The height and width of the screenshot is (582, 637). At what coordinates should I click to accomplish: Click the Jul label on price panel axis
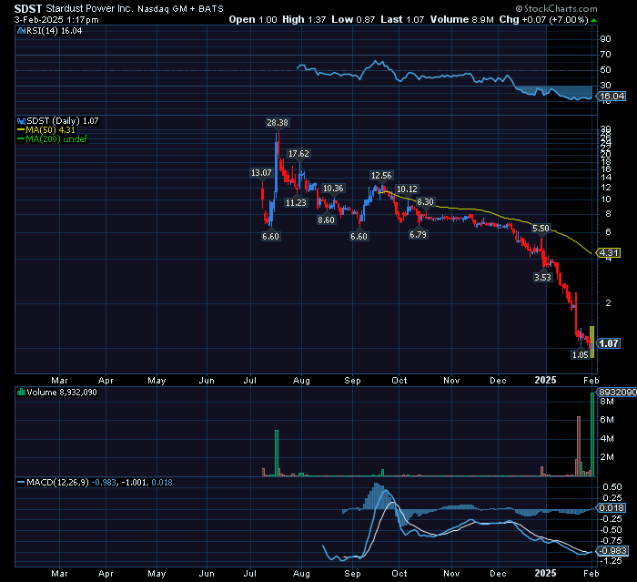point(250,380)
